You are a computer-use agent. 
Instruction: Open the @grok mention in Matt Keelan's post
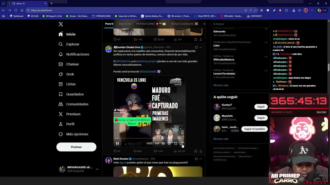123,163
